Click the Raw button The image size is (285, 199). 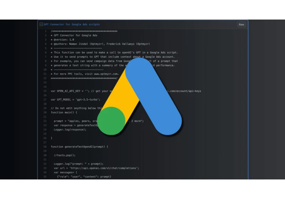click(242, 25)
